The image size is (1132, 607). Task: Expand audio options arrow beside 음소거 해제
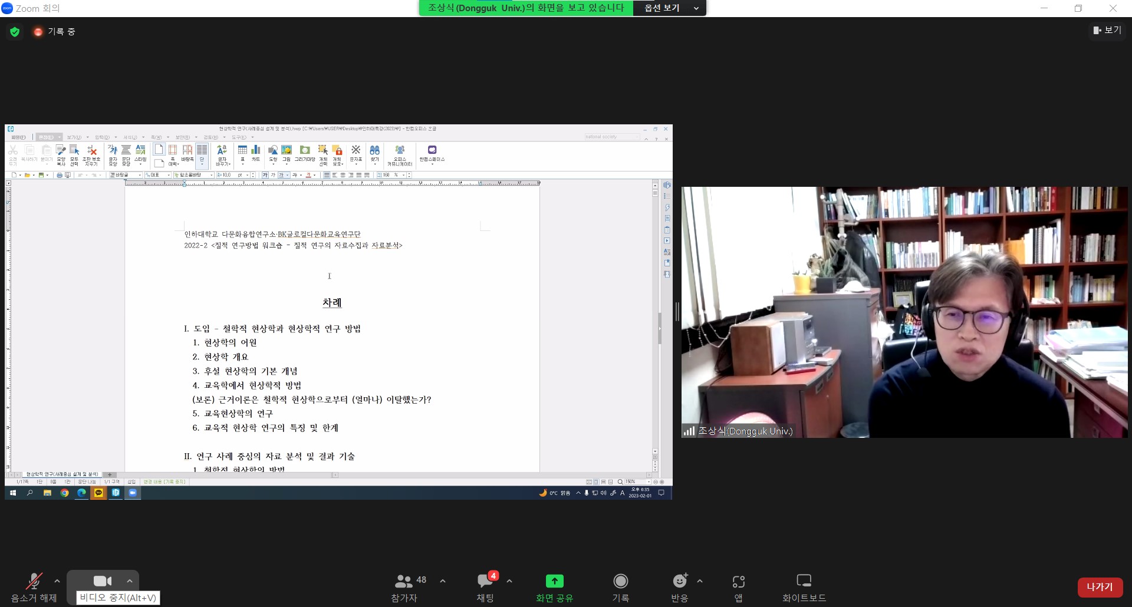point(57,581)
